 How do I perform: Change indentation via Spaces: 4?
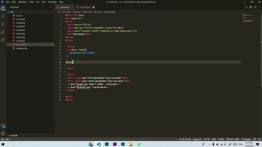(197, 139)
